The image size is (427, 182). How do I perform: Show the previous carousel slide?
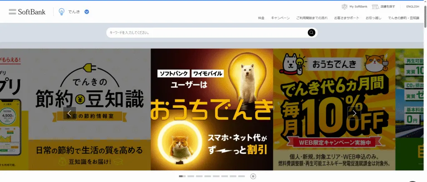(70, 113)
